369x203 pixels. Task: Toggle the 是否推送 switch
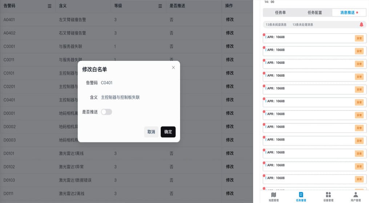(x=107, y=112)
